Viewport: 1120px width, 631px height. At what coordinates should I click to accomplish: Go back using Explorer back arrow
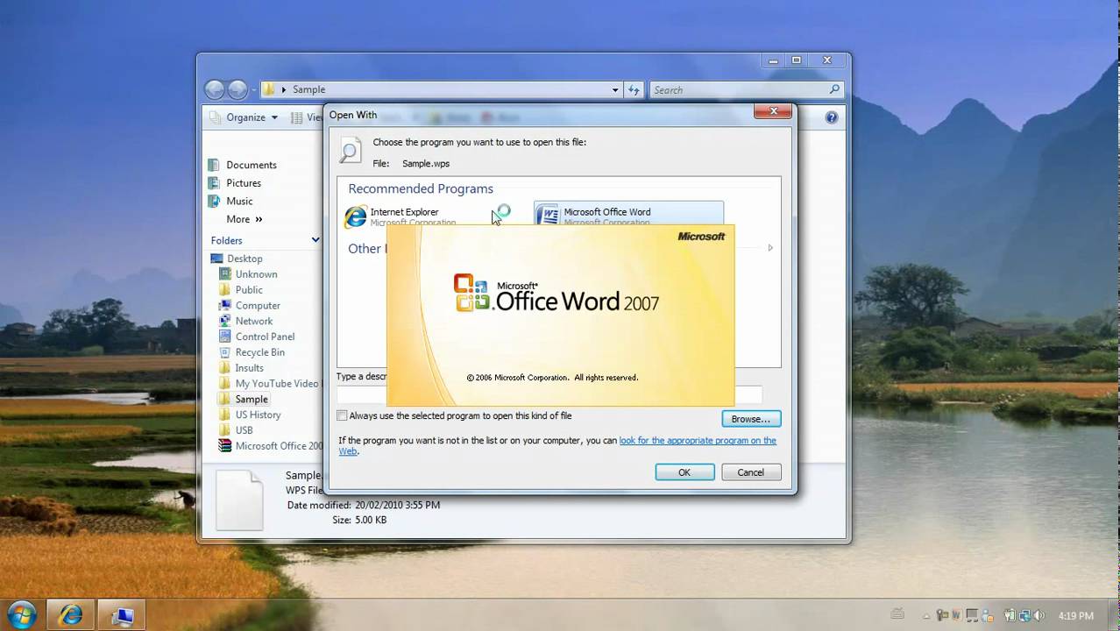click(215, 89)
